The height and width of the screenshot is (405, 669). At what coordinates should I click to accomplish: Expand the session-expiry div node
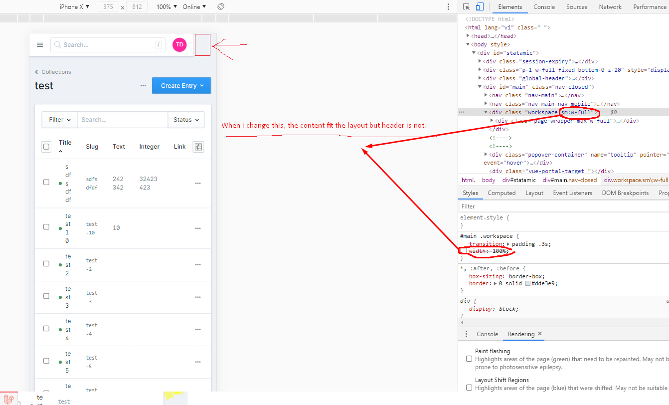480,61
